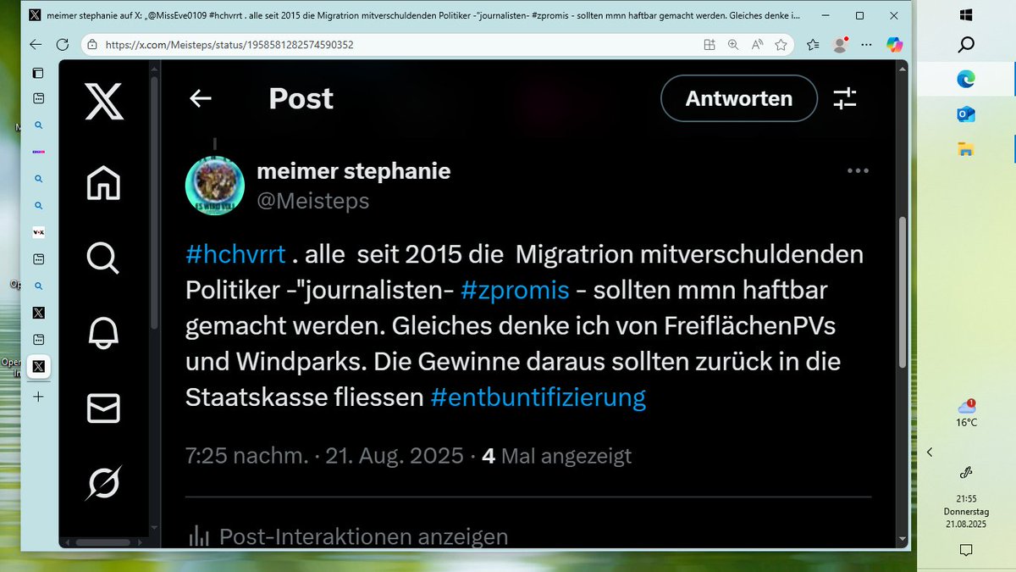Open split screen view in Edge toolbar
Viewport: 1016px width, 572px height.
(710, 44)
